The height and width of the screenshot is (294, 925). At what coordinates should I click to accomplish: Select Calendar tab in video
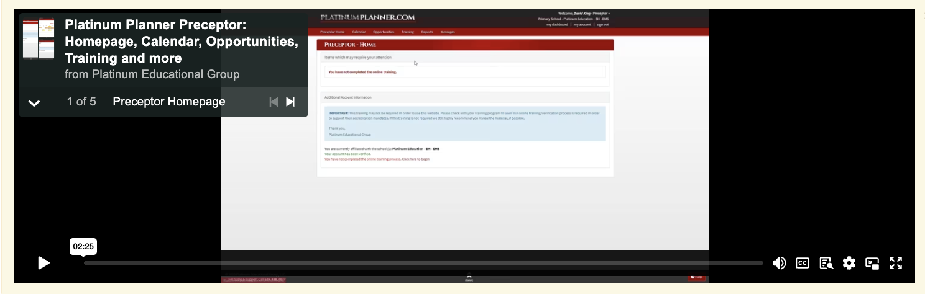(359, 32)
